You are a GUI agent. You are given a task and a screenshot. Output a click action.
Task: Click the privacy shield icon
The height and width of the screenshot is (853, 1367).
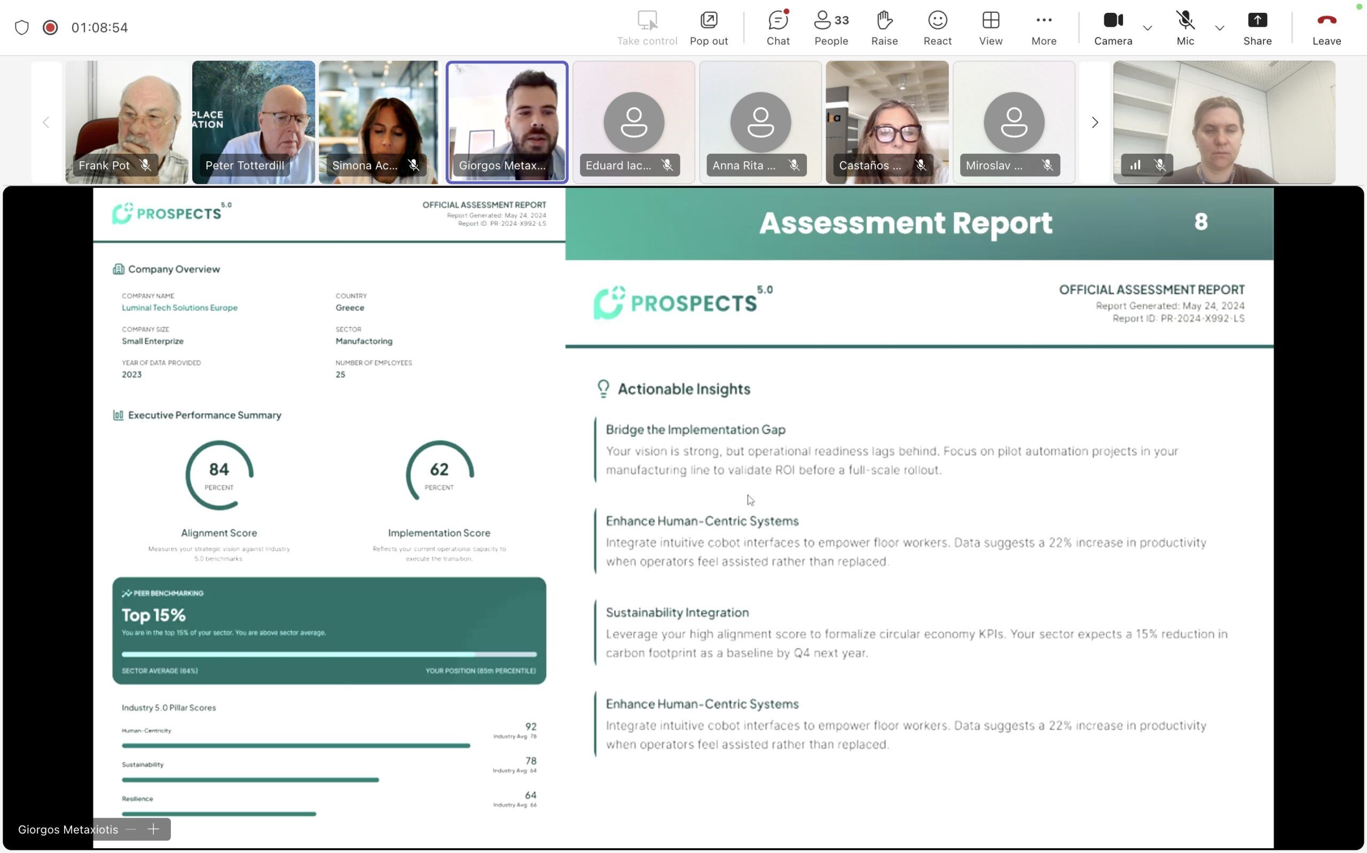[21, 28]
